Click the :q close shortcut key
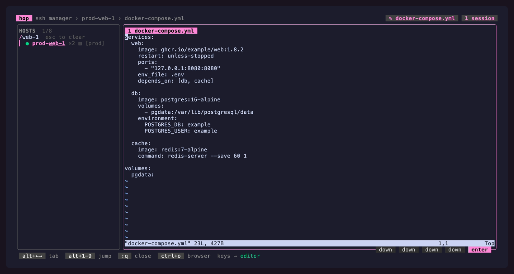Screen dimensions: 514x274 point(125,256)
